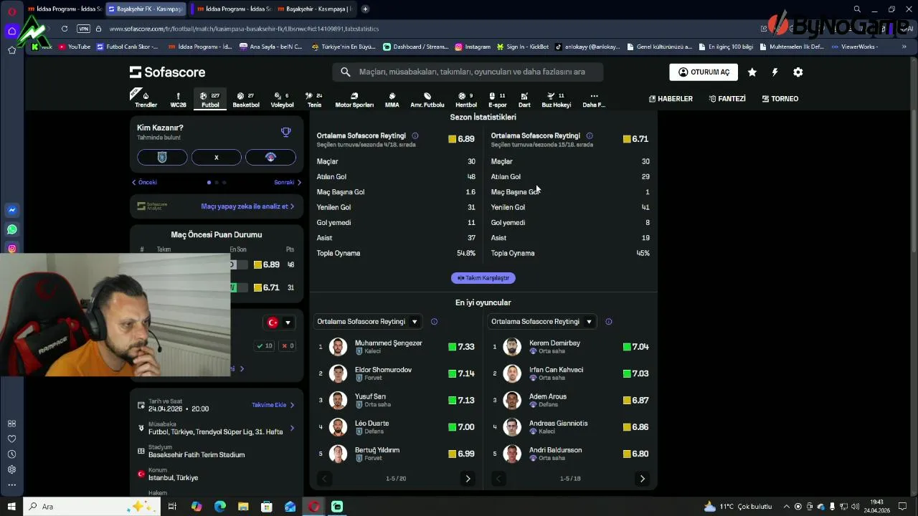Reload the page
Screen dimensions: 918x516
tap(65, 29)
